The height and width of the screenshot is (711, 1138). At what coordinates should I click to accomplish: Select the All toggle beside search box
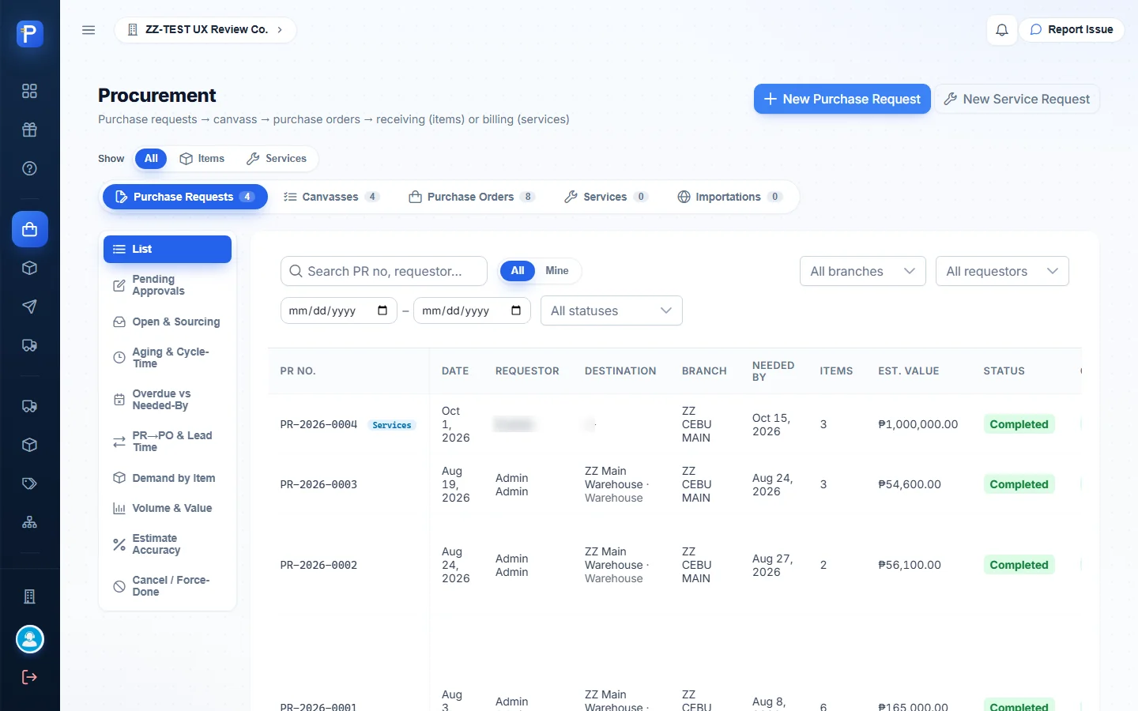click(x=518, y=271)
